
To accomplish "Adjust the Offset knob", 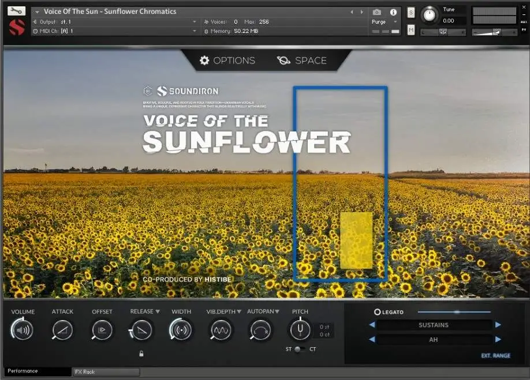I will pyautogui.click(x=102, y=330).
